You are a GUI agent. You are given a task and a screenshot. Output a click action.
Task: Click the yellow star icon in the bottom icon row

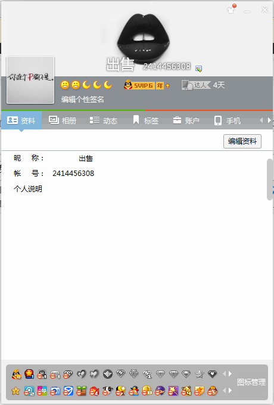point(15,391)
